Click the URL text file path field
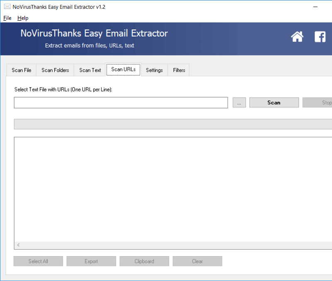The width and height of the screenshot is (332, 281). click(x=121, y=103)
